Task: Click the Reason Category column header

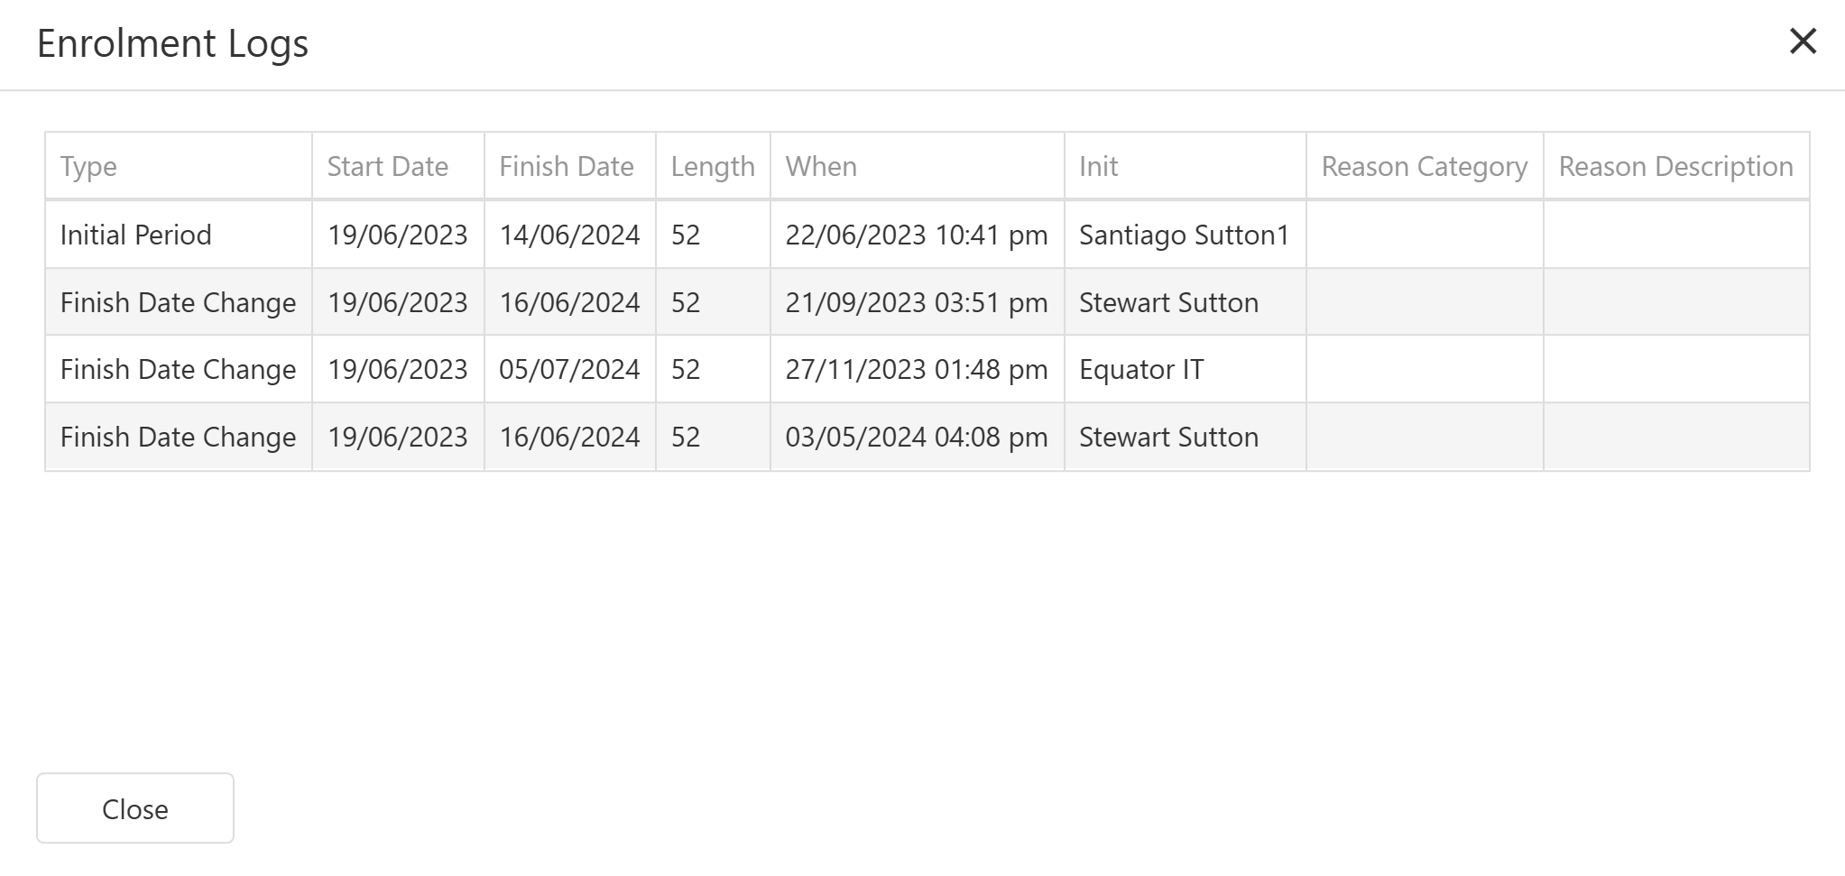Action: [1424, 167]
